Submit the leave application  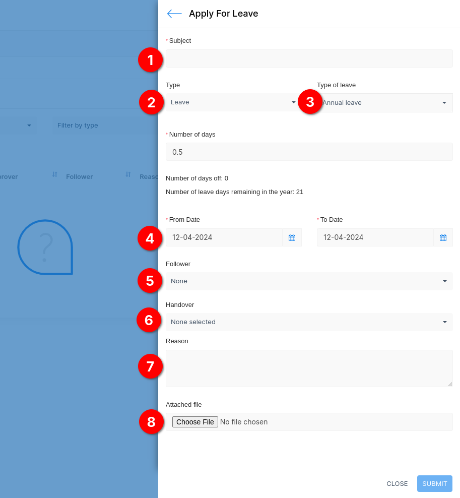point(434,483)
